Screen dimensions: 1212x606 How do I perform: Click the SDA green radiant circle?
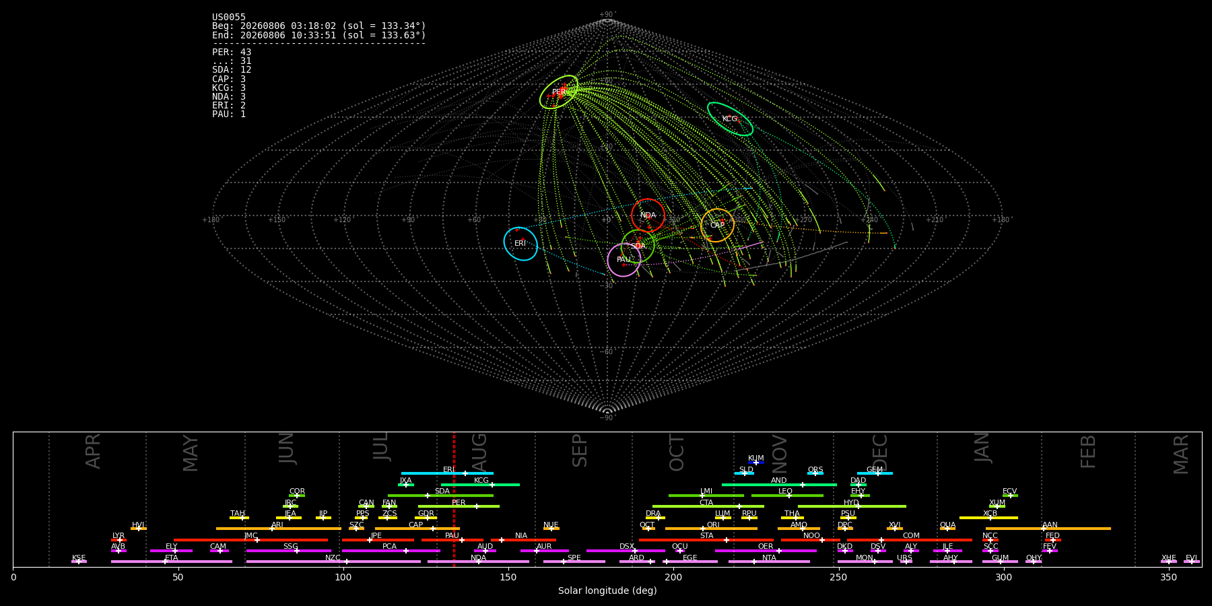point(638,246)
